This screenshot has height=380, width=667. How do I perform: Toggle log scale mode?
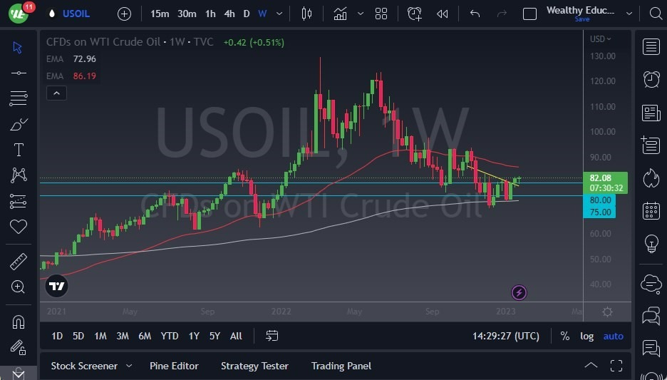point(587,337)
